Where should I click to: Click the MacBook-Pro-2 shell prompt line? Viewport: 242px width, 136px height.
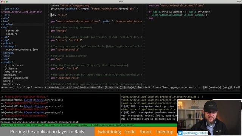click(x=39, y=122)
